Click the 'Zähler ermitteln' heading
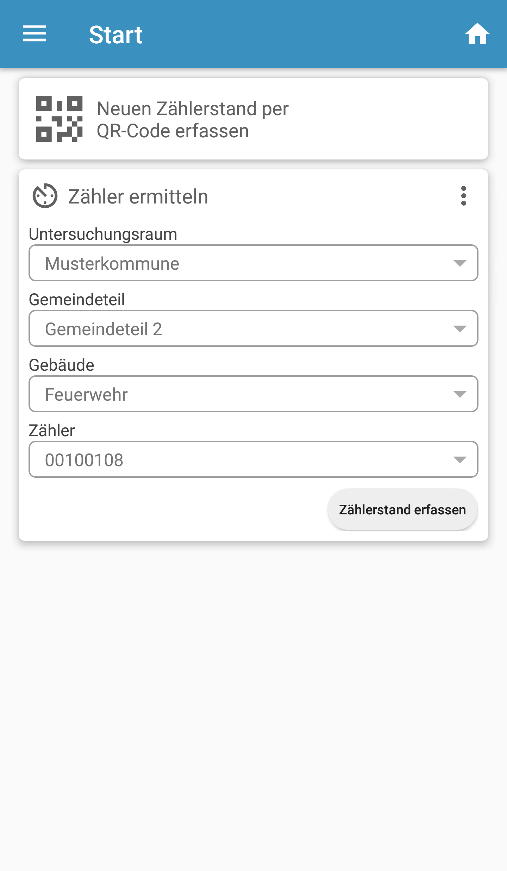The height and width of the screenshot is (871, 507). tap(138, 196)
